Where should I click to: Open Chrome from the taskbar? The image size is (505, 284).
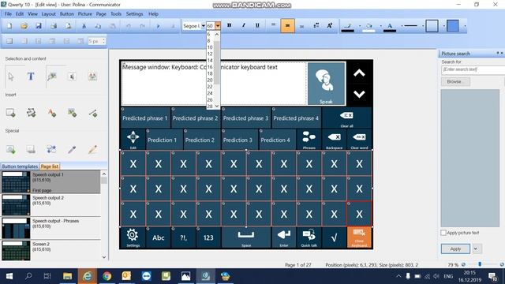tap(107, 276)
